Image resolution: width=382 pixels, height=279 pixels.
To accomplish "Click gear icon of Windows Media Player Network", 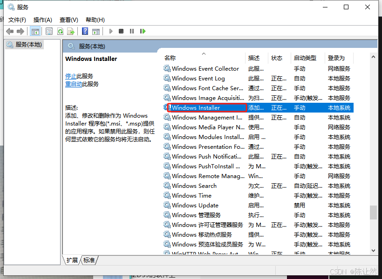I will coord(167,127).
